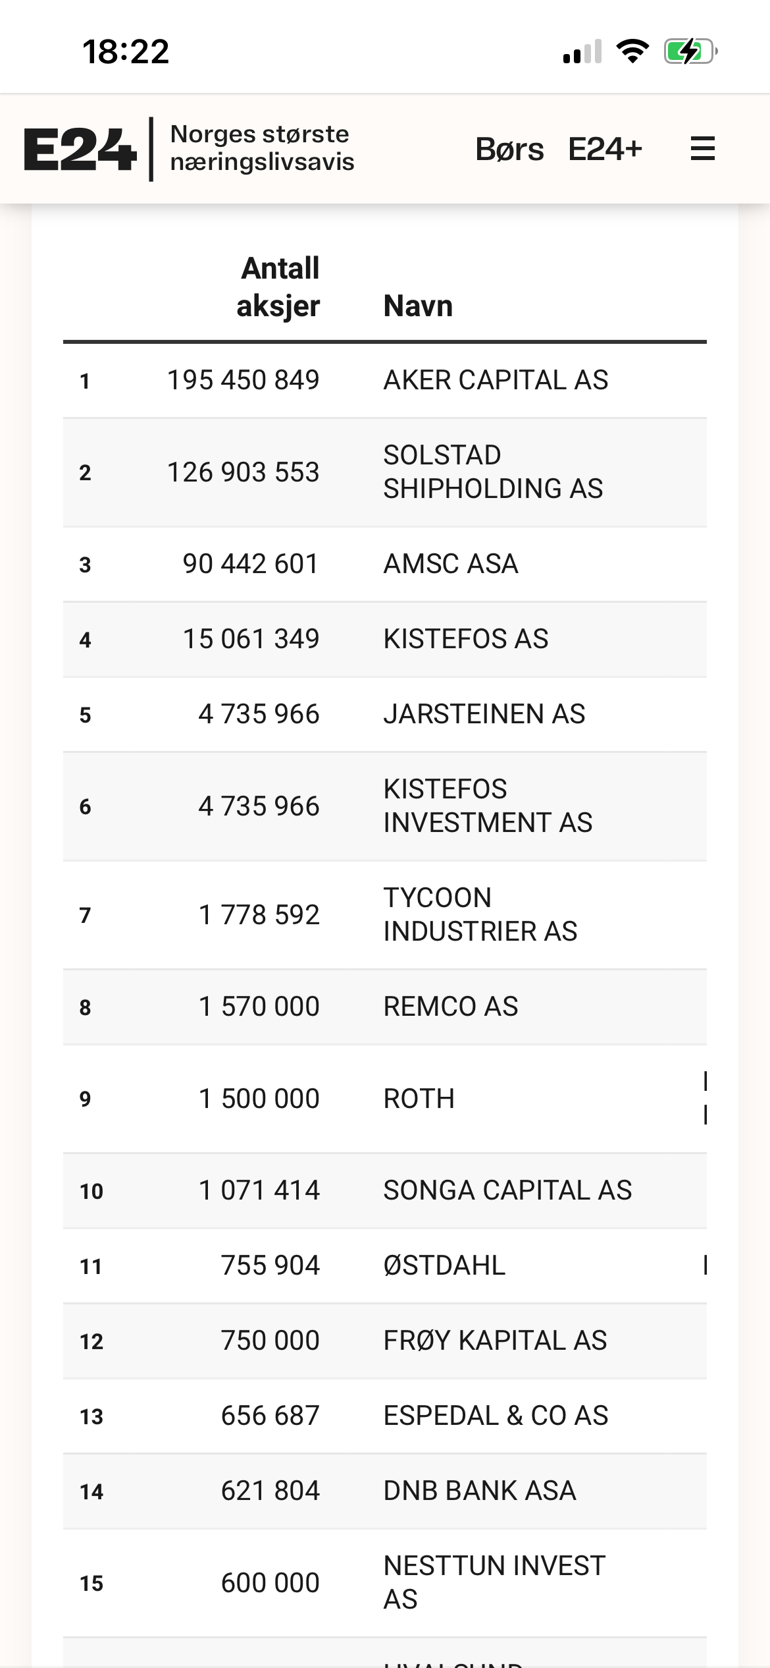Click the Antall aksjer column header
770x1668 pixels.
click(x=278, y=287)
